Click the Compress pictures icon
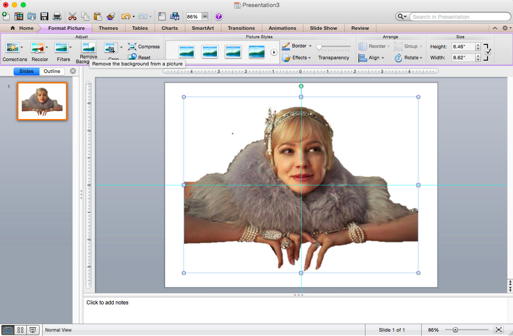This screenshot has width=513, height=336. pos(132,47)
